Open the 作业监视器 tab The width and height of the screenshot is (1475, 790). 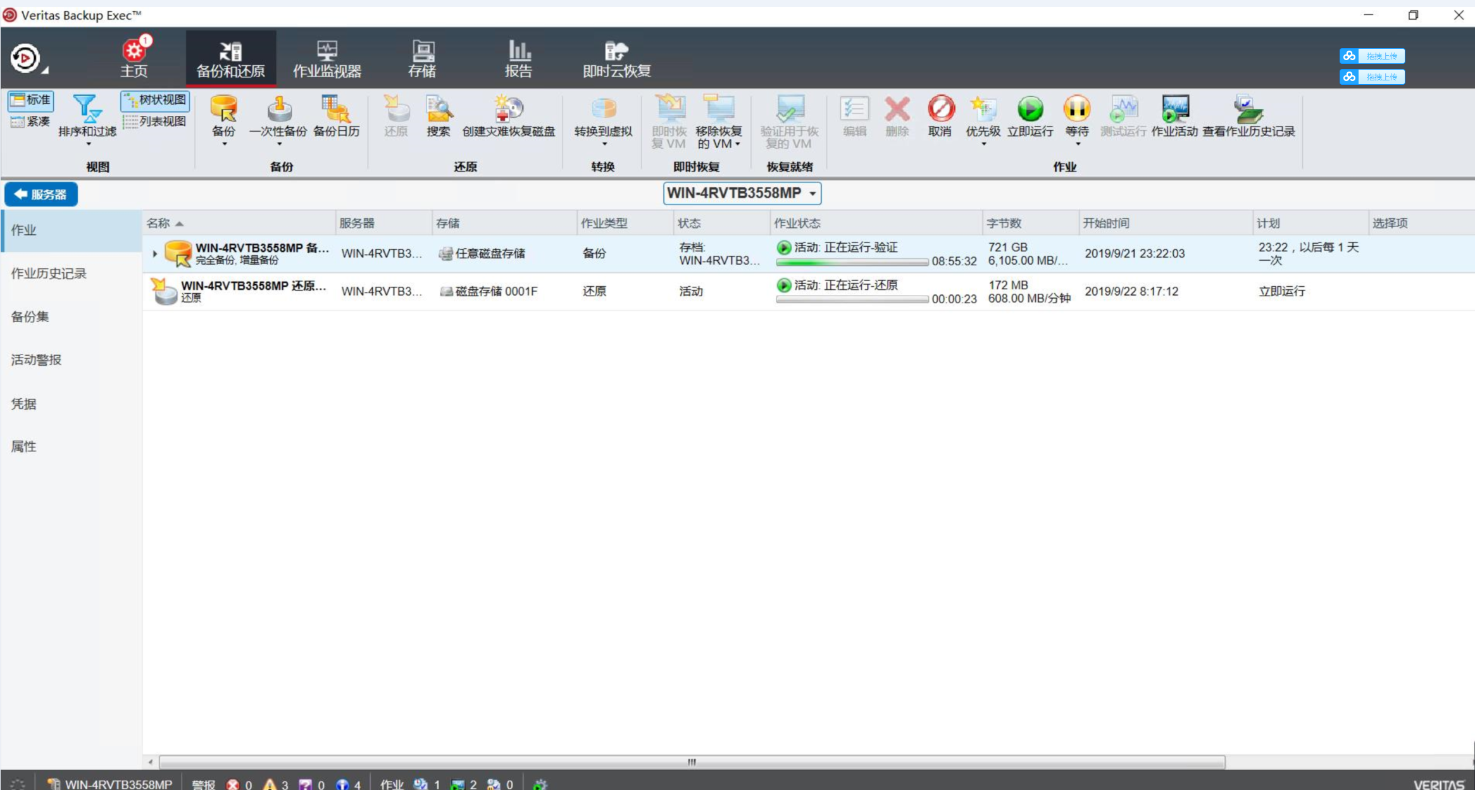(327, 58)
